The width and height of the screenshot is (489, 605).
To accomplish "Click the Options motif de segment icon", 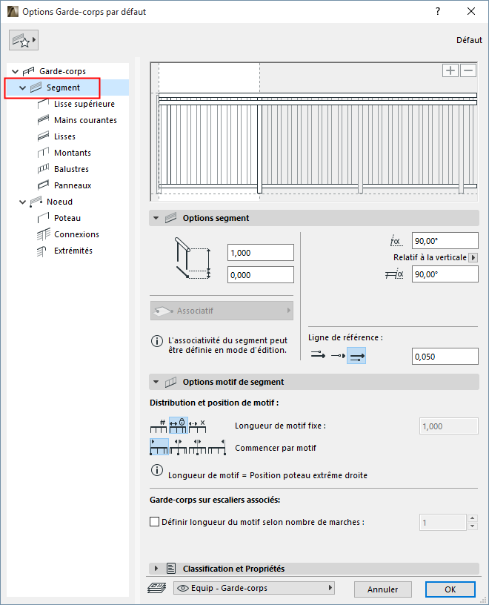I will click(x=171, y=382).
